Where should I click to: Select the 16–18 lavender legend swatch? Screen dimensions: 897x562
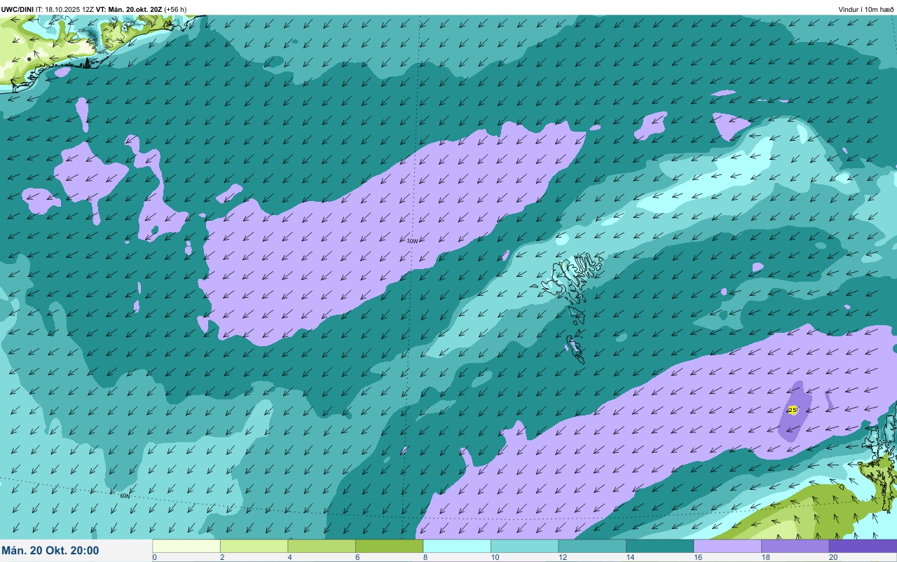(x=727, y=546)
